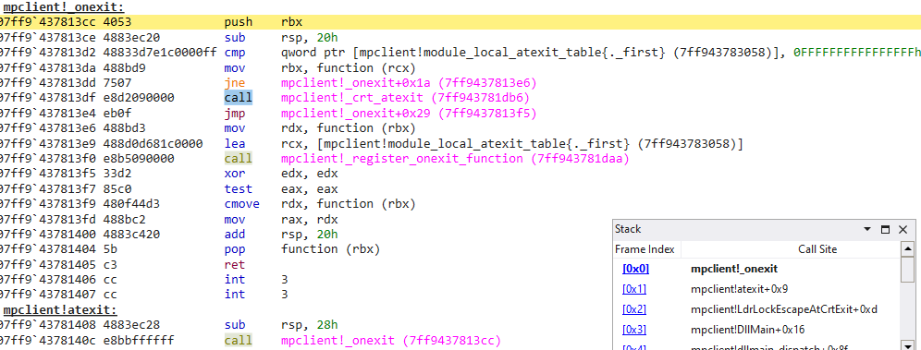The width and height of the screenshot is (921, 350).
Task: Click the pop function (rbx) instruction
Action: pos(302,249)
